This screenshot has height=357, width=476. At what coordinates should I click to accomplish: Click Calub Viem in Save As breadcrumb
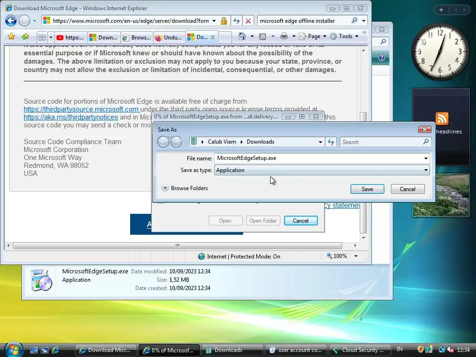[x=222, y=142]
